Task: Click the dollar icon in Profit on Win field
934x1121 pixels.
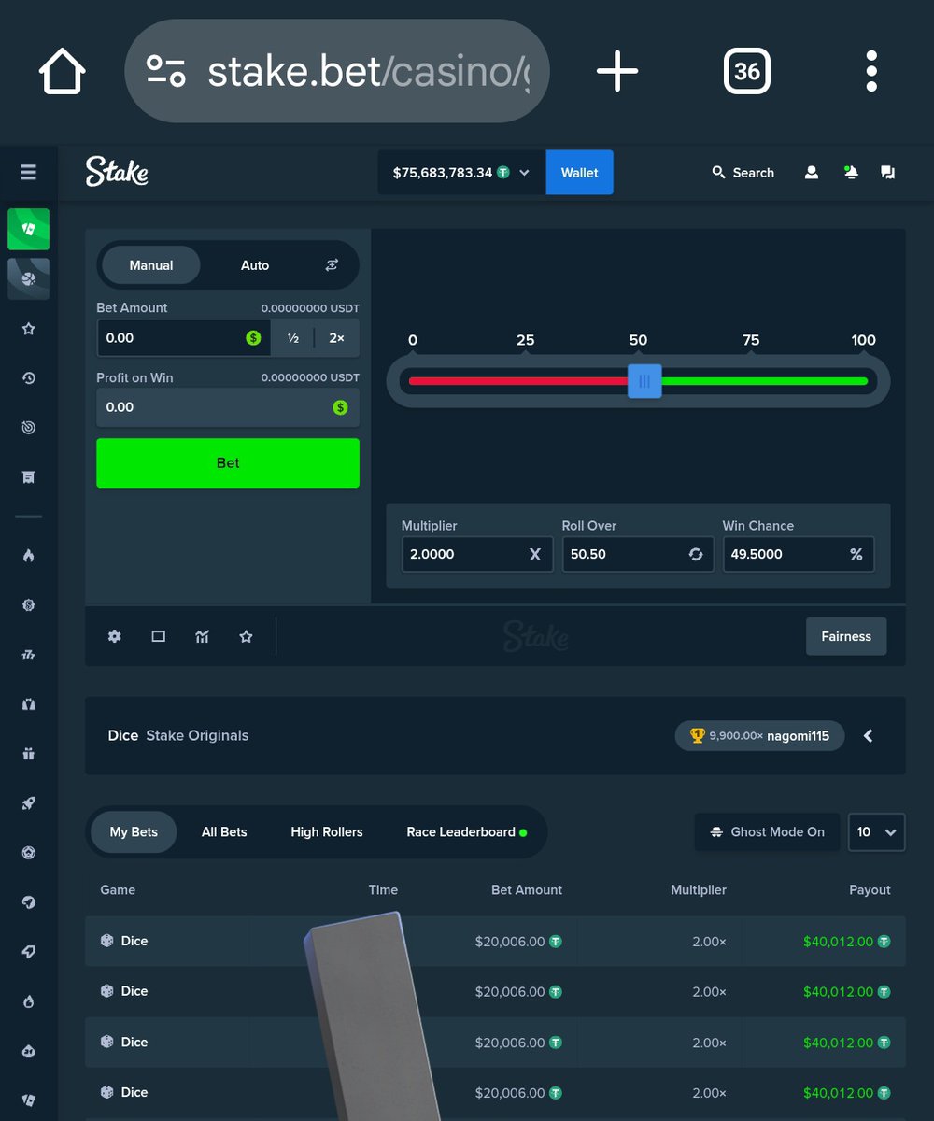Action: [340, 407]
